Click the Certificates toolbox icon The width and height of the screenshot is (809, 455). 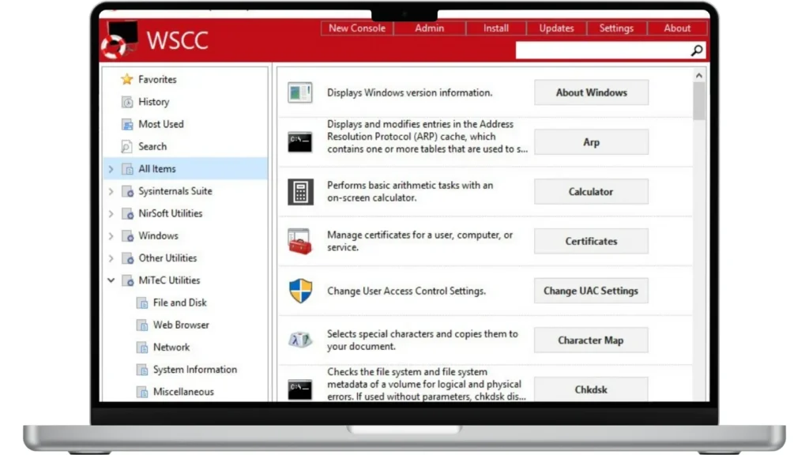(x=299, y=241)
